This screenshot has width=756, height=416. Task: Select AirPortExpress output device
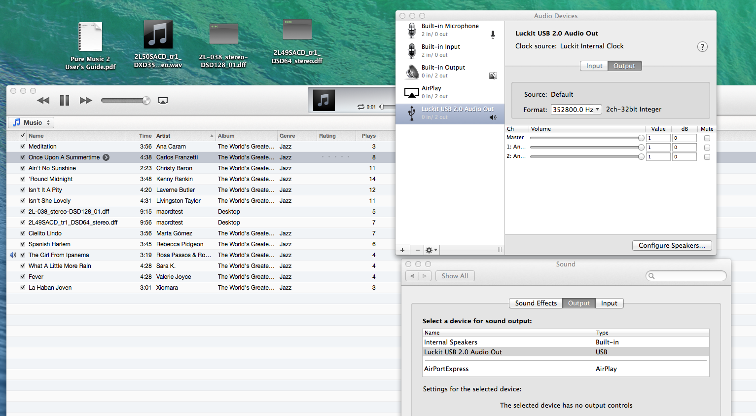click(566, 369)
